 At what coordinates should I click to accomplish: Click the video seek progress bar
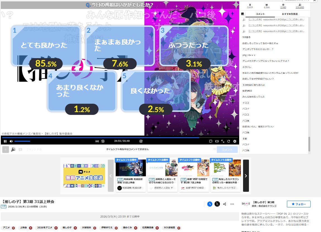click(120, 138)
